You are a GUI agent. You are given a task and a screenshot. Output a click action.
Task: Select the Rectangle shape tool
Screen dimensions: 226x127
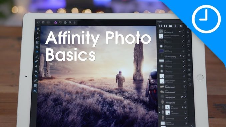click(x=35, y=85)
